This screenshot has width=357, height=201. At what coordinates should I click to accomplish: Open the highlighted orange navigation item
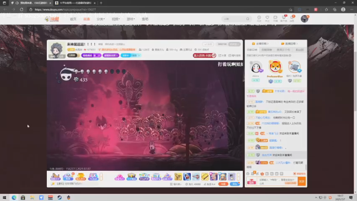click(x=86, y=19)
